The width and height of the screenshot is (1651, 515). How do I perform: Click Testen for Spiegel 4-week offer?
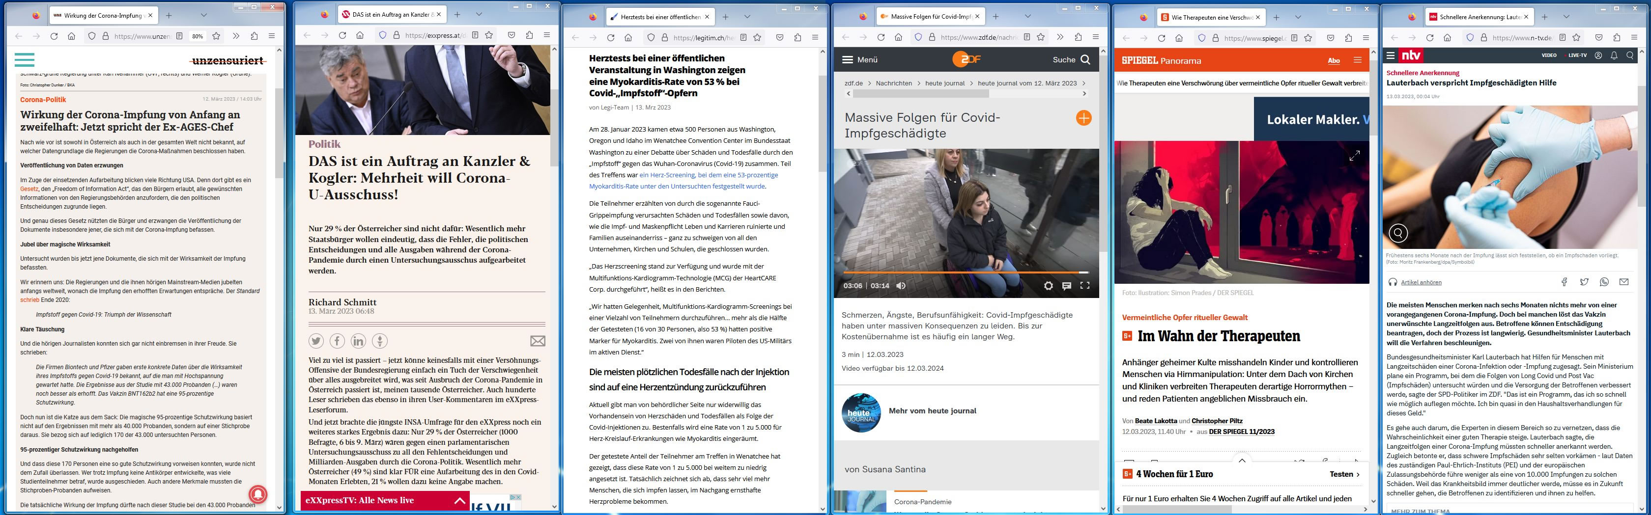point(1344,474)
